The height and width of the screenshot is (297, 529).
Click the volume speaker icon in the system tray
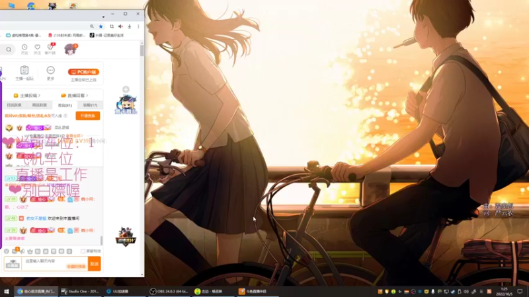point(466,291)
